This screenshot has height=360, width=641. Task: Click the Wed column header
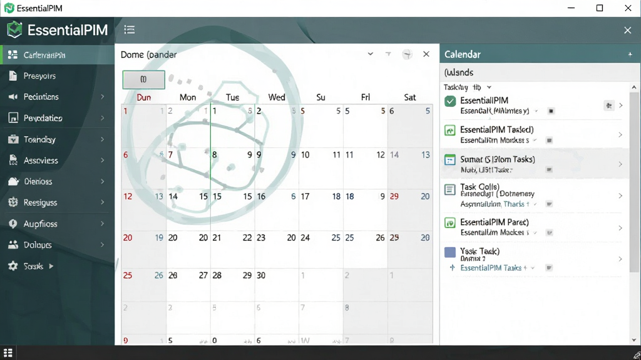[276, 97]
